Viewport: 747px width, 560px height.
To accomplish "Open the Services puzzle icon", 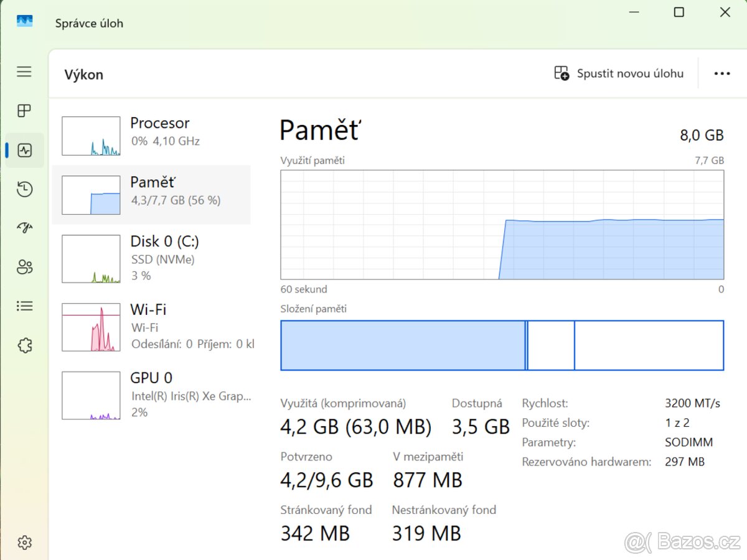I will point(24,345).
